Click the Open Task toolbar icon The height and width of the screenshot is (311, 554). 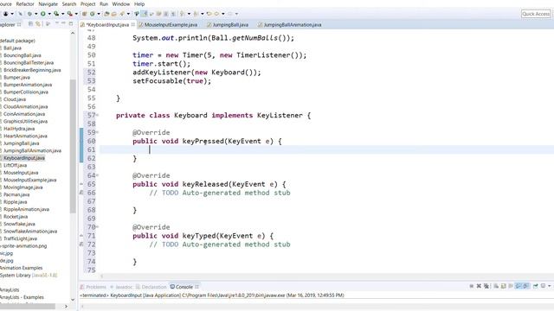pos(113,14)
